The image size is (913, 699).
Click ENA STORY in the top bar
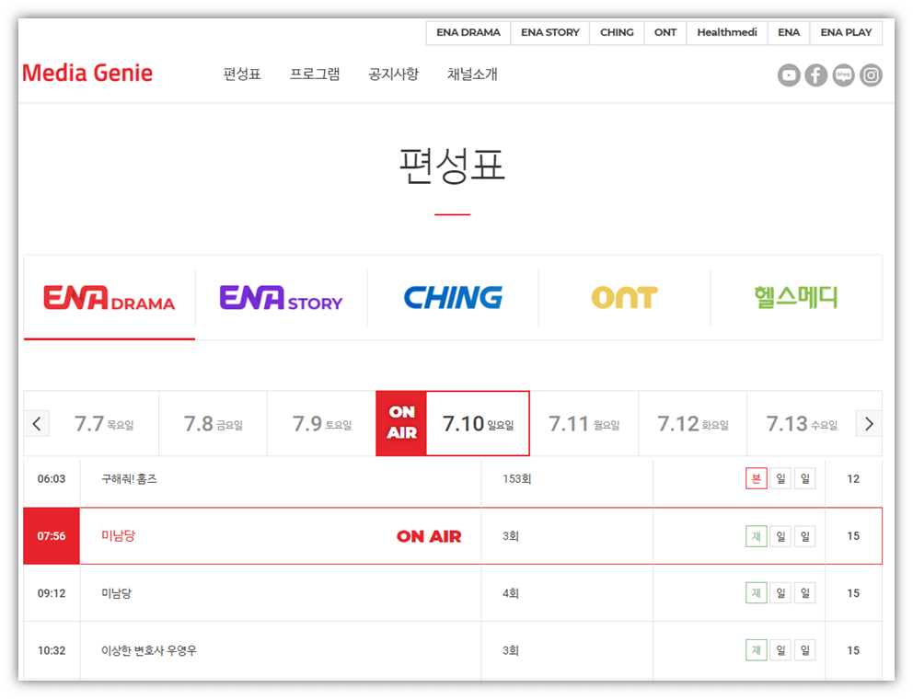(550, 32)
